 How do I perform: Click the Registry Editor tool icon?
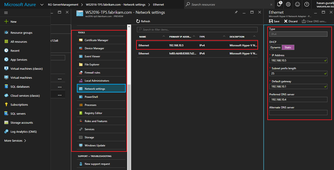(x=81, y=113)
